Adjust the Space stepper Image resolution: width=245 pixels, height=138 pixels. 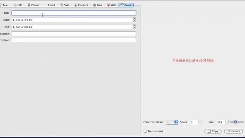pos(200,122)
